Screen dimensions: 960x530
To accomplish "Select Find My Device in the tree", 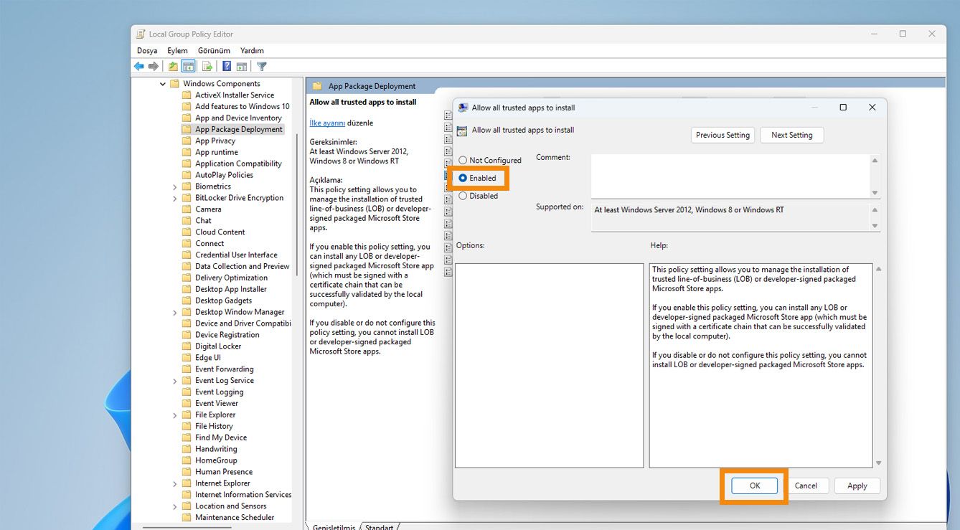I will (220, 438).
